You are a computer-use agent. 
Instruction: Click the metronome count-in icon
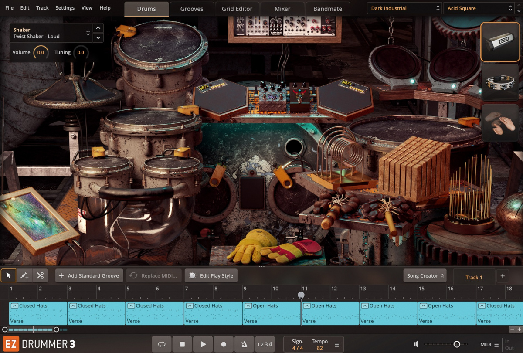pos(244,344)
